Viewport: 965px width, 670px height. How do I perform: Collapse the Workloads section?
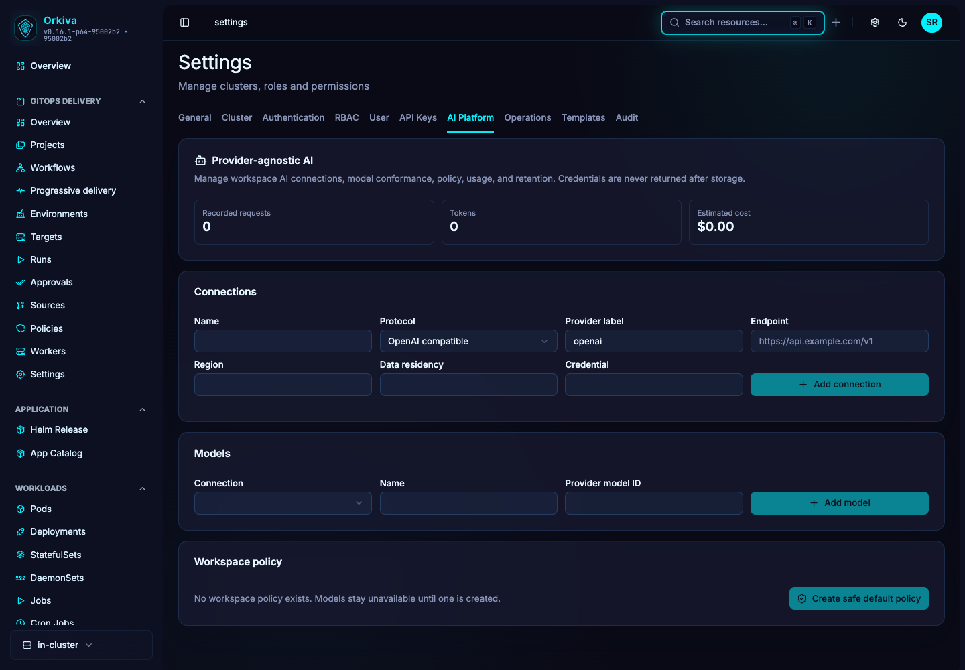tap(142, 488)
